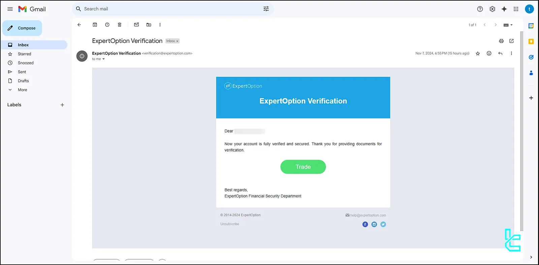Viewport: 539px width, 265px height.
Task: Open the Move to folder icon
Action: pos(149,25)
